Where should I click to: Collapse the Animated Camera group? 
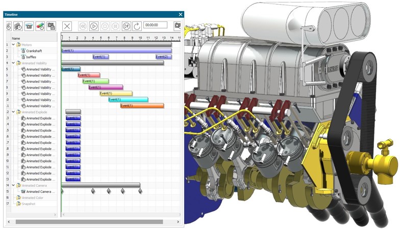point(13,186)
